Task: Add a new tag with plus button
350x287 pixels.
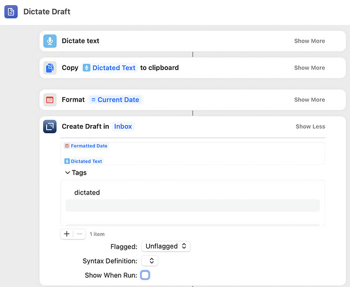Action: (67, 234)
